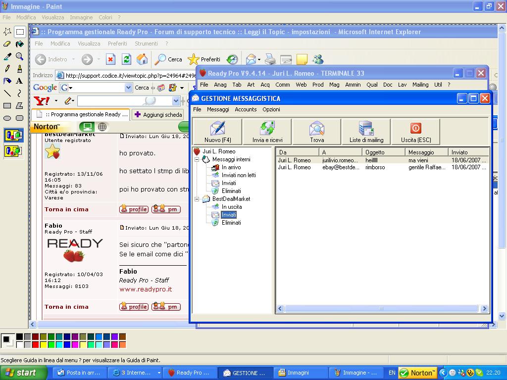Viewport: 507px width, 380px height.
Task: Open Trova search in Gestione Messaggistica
Action: click(x=317, y=132)
